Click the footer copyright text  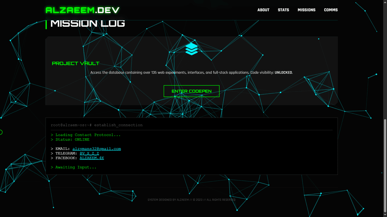[x=192, y=200]
